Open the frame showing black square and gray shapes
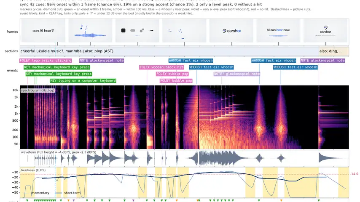 click(x=137, y=31)
